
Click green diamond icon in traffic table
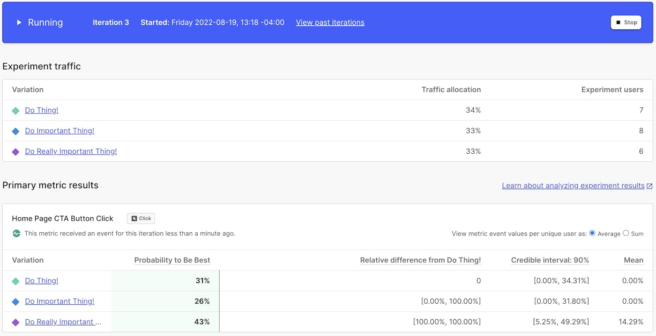pos(15,111)
